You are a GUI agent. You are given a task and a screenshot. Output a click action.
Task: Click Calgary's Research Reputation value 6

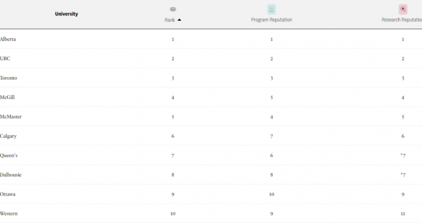click(403, 136)
